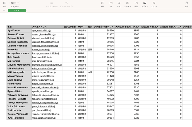Screen dimensions: 192x127
Task: Select the cell with value 91457
Action: pyautogui.click(x=104, y=34)
